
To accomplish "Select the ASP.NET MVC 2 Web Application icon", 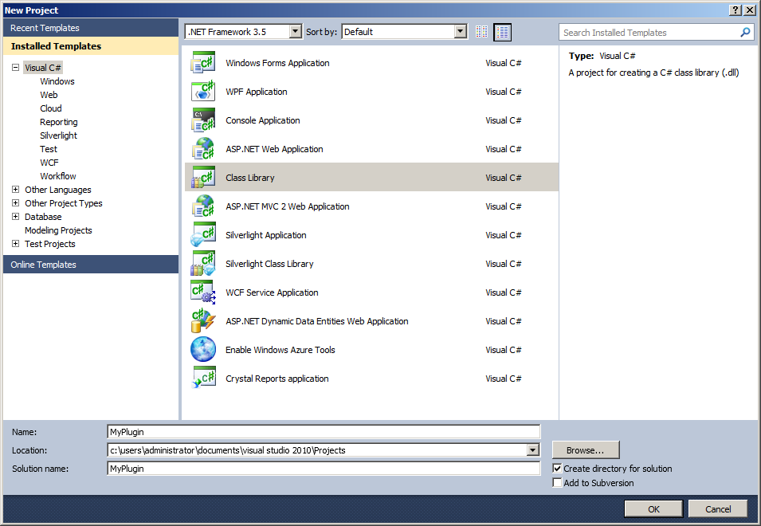I will click(x=203, y=206).
